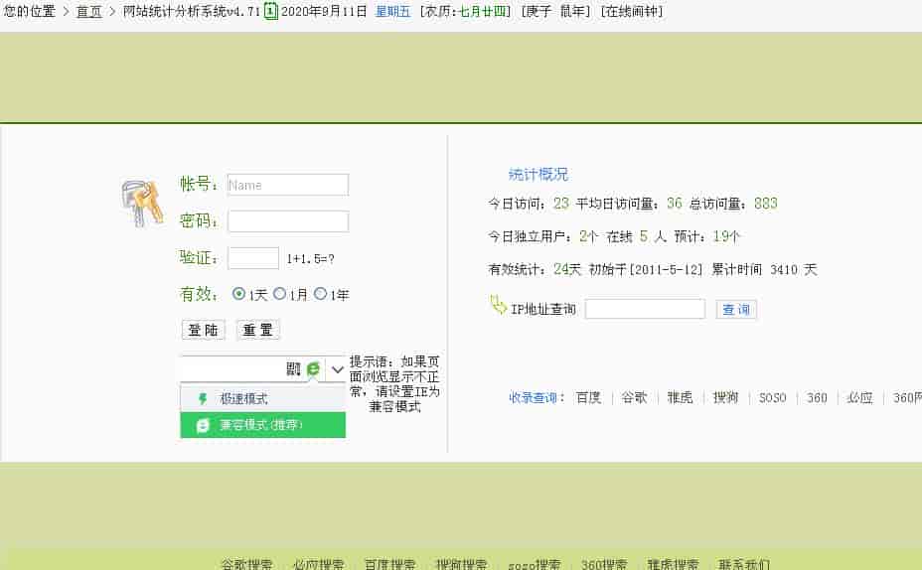
Task: Click the green browser mode icon
Action: pos(313,368)
